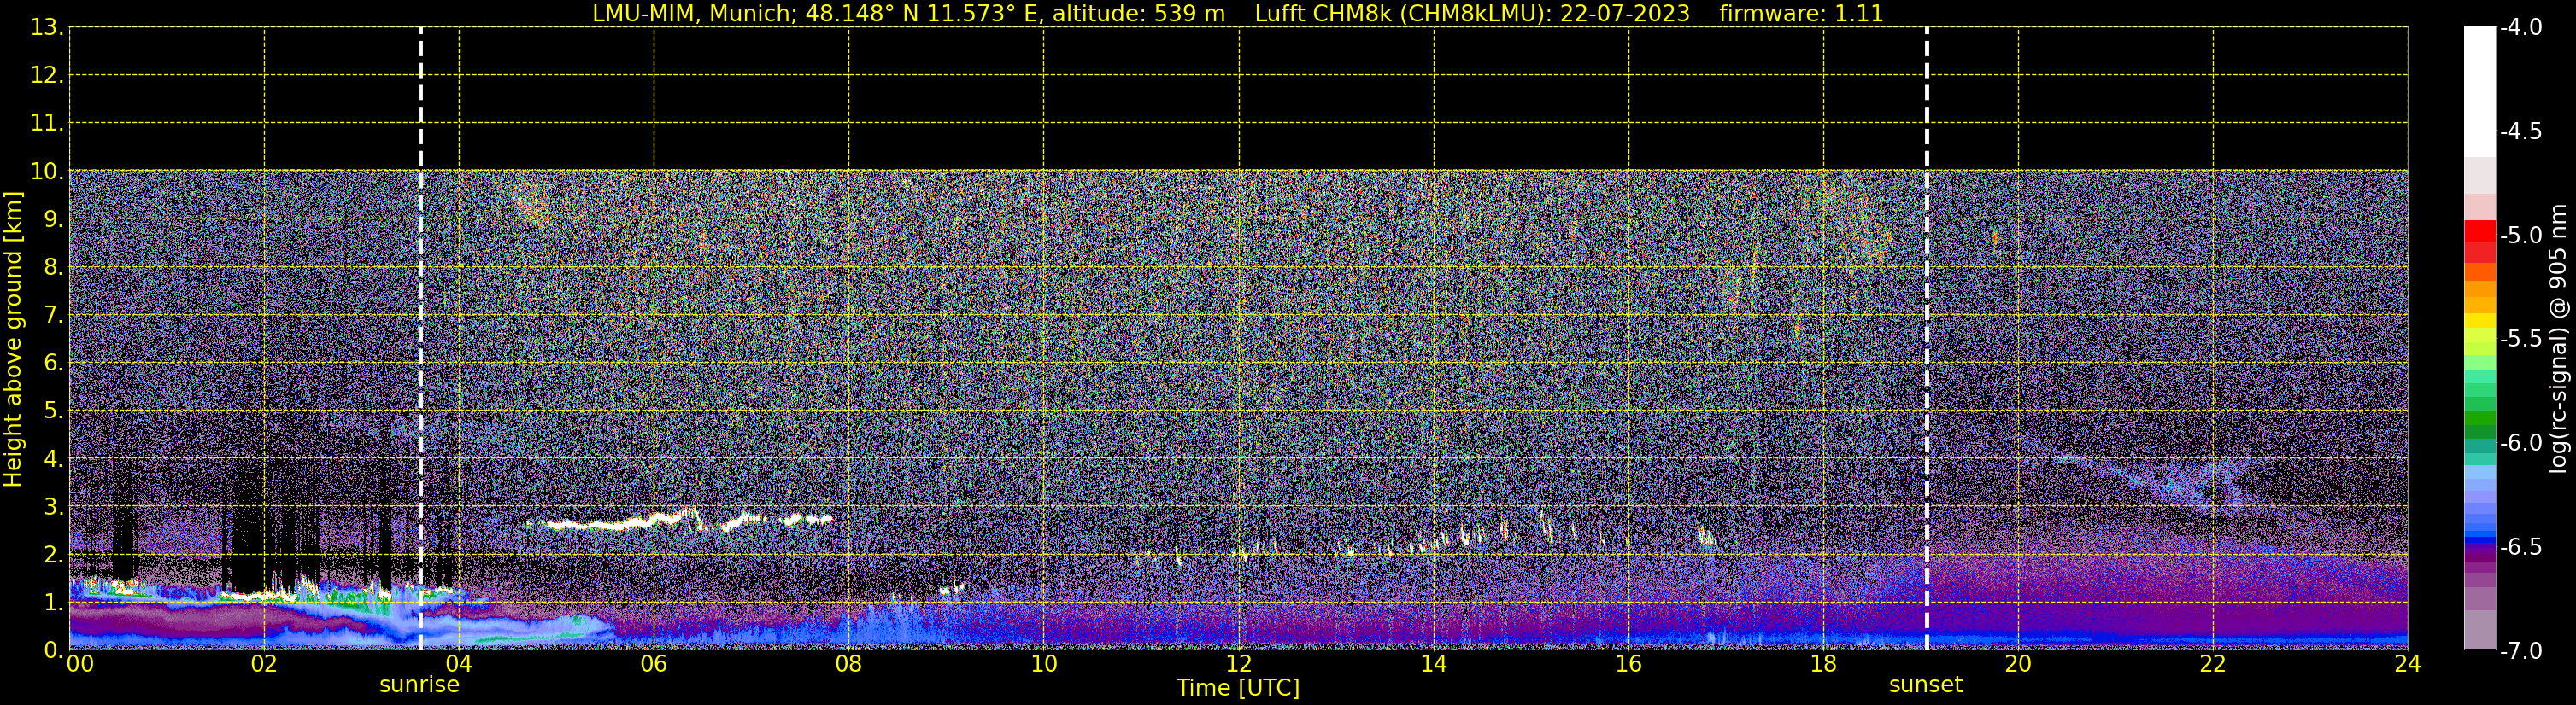Click the '12.' tick on the height axis
Viewport: 2576px width, 705px height.
47,76
